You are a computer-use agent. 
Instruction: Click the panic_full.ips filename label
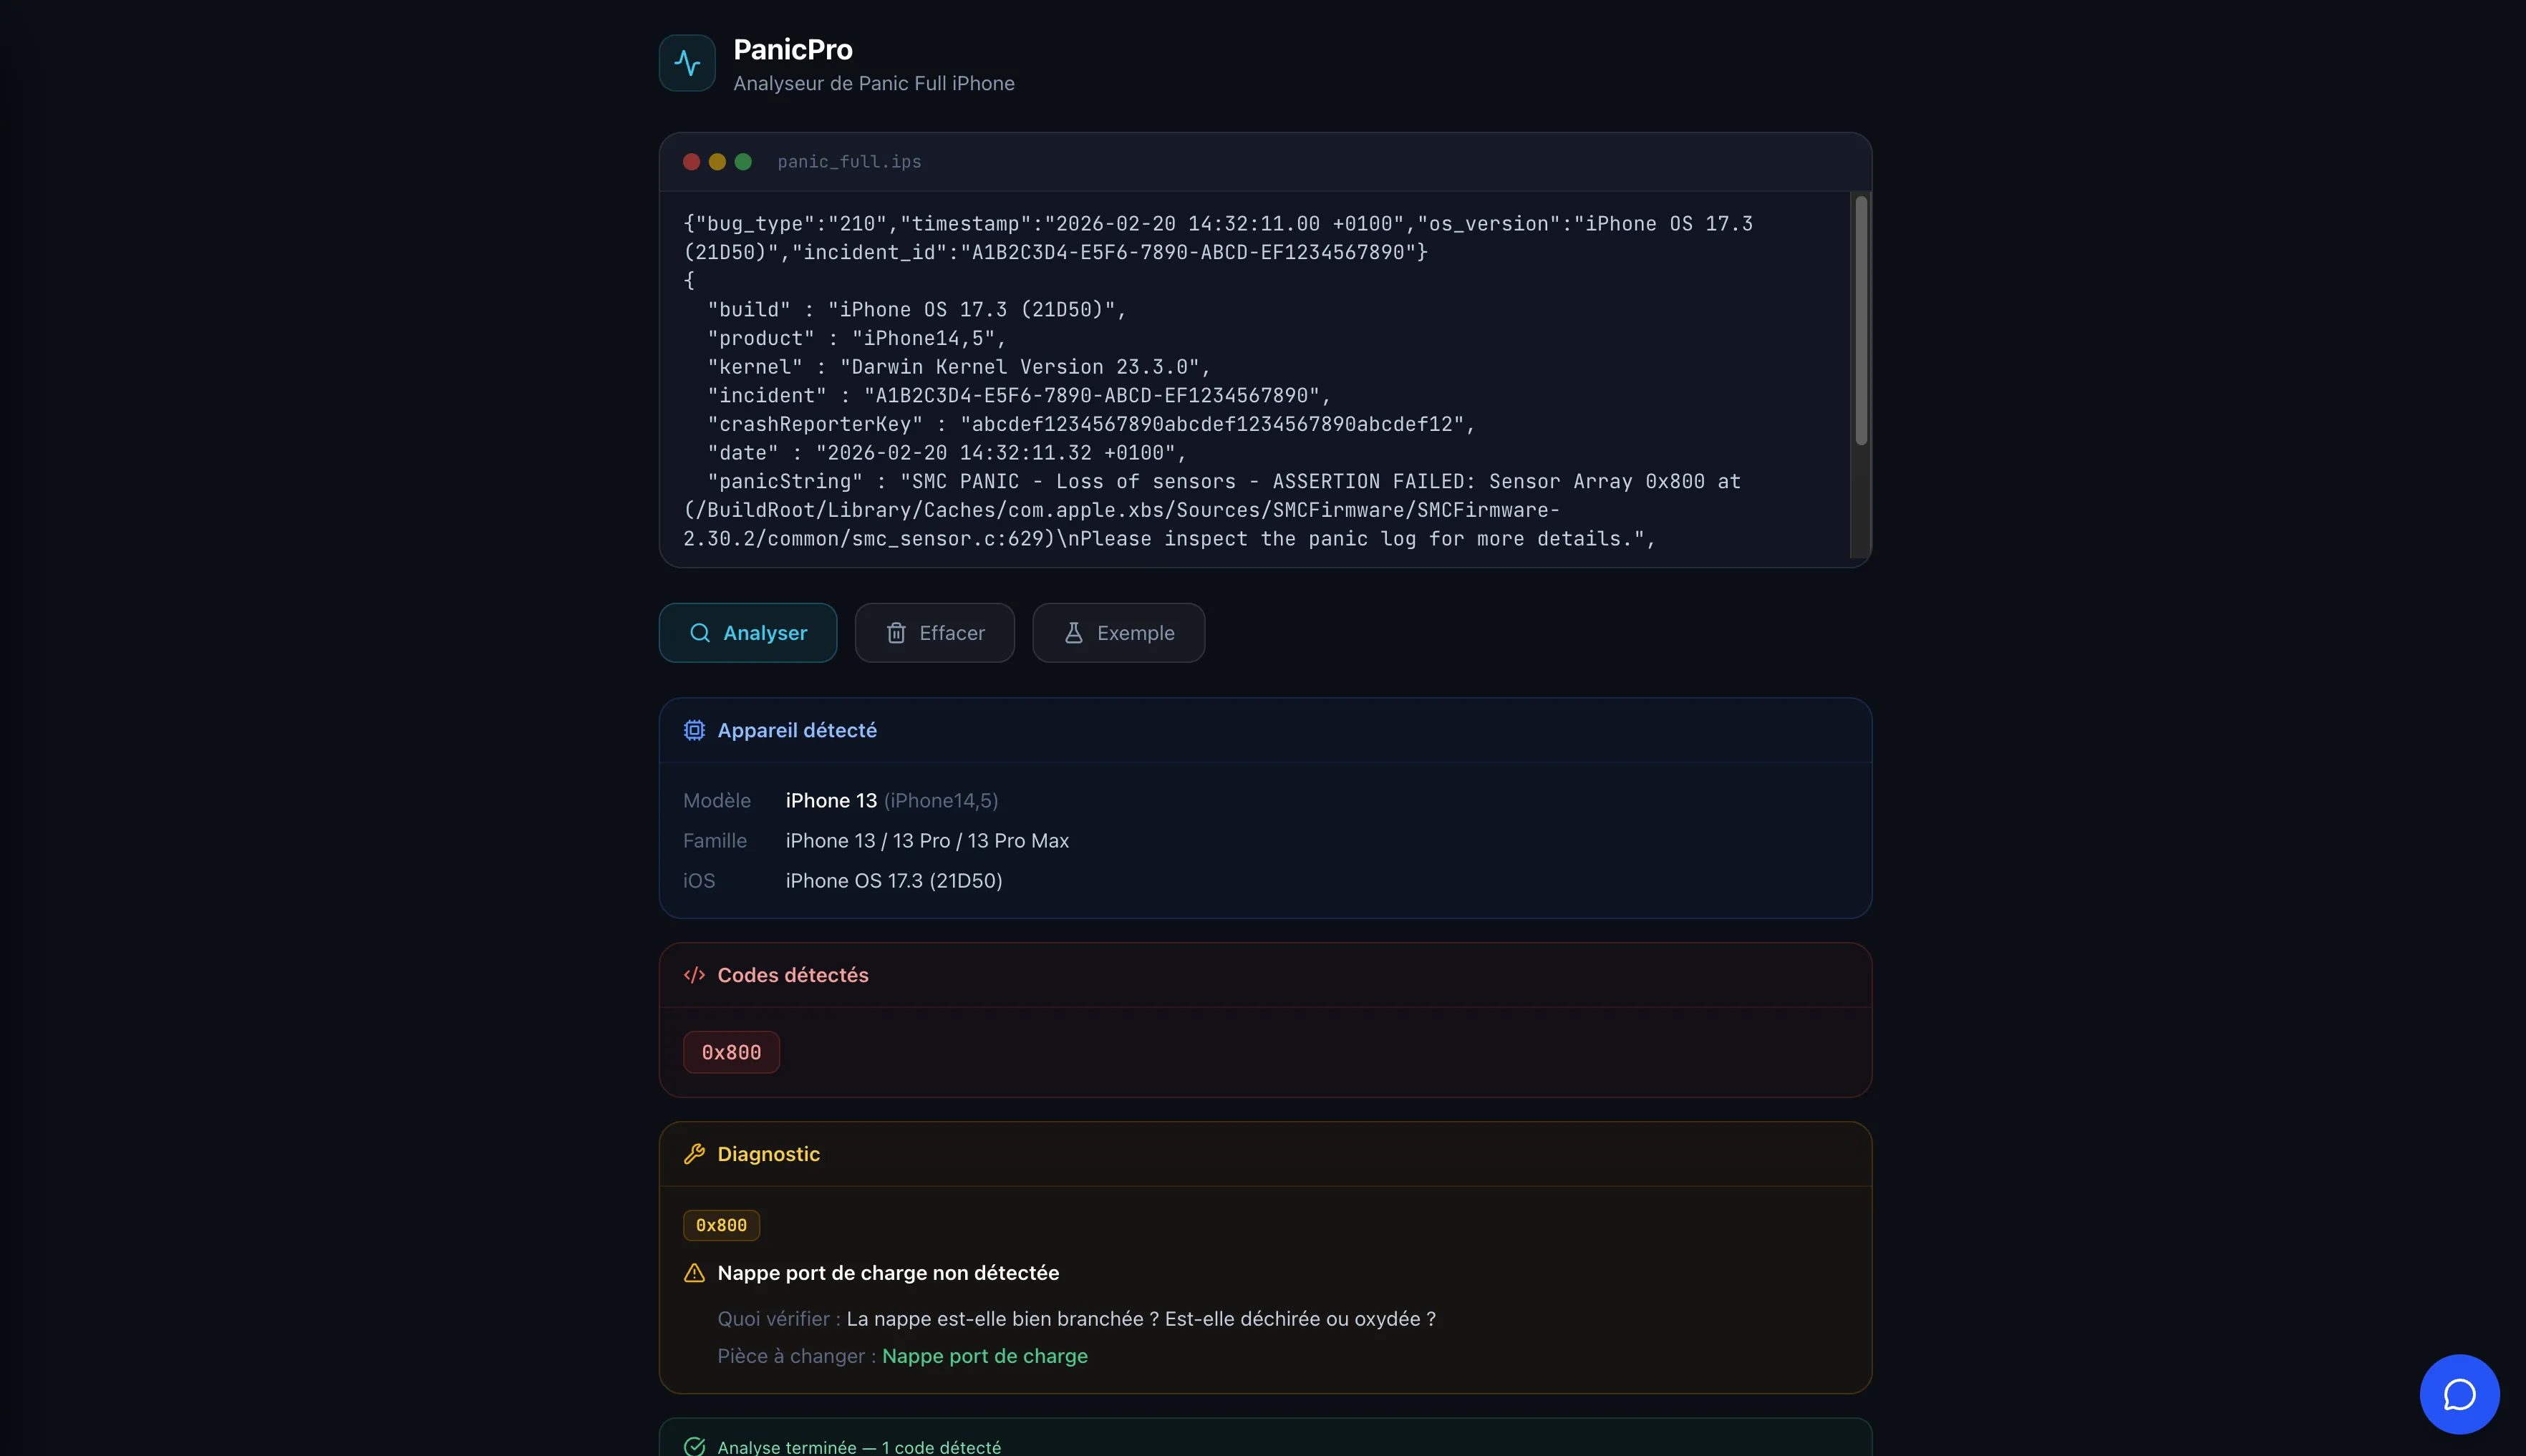point(849,162)
